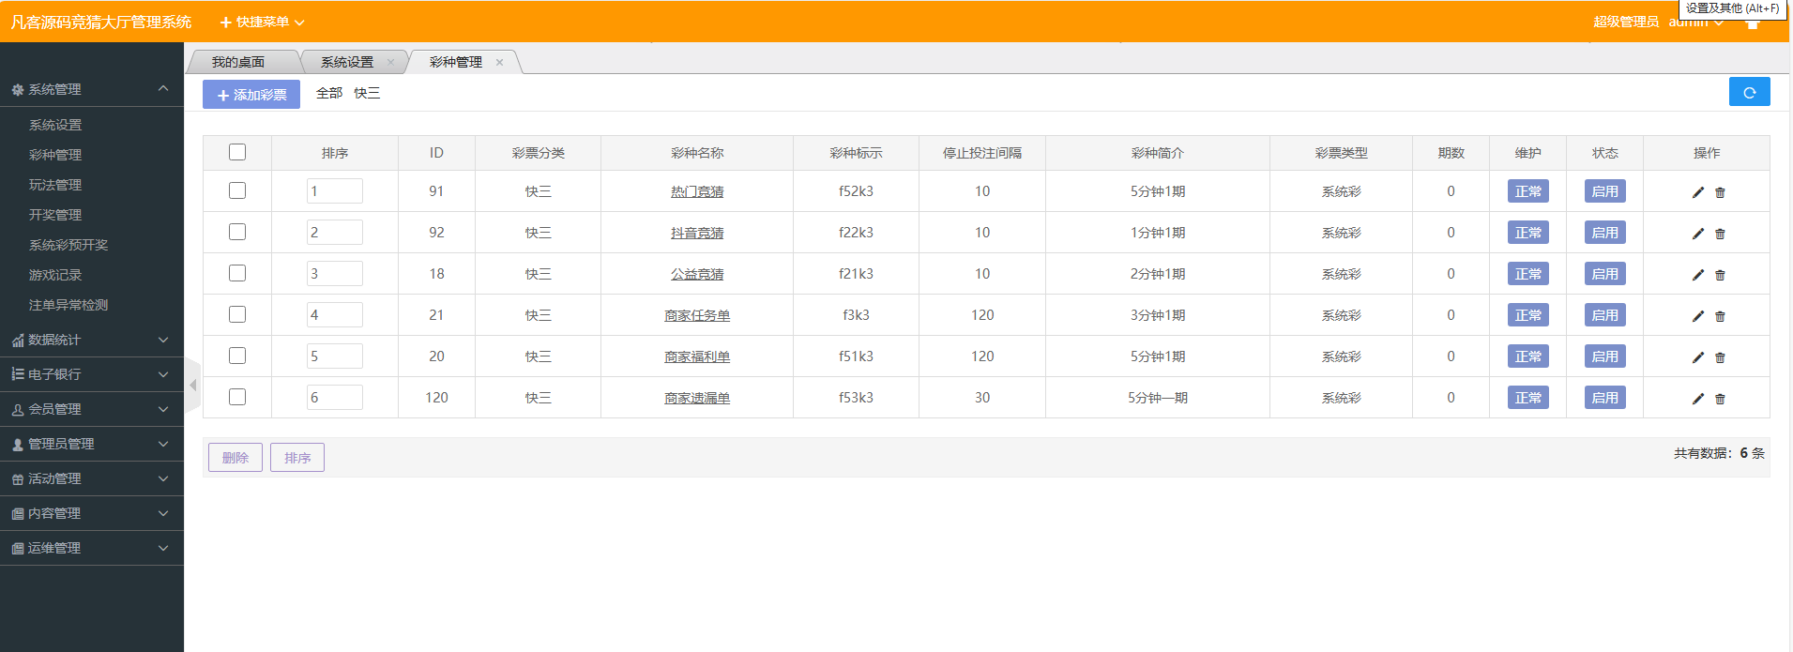Click the blue refresh icon button

1749,92
